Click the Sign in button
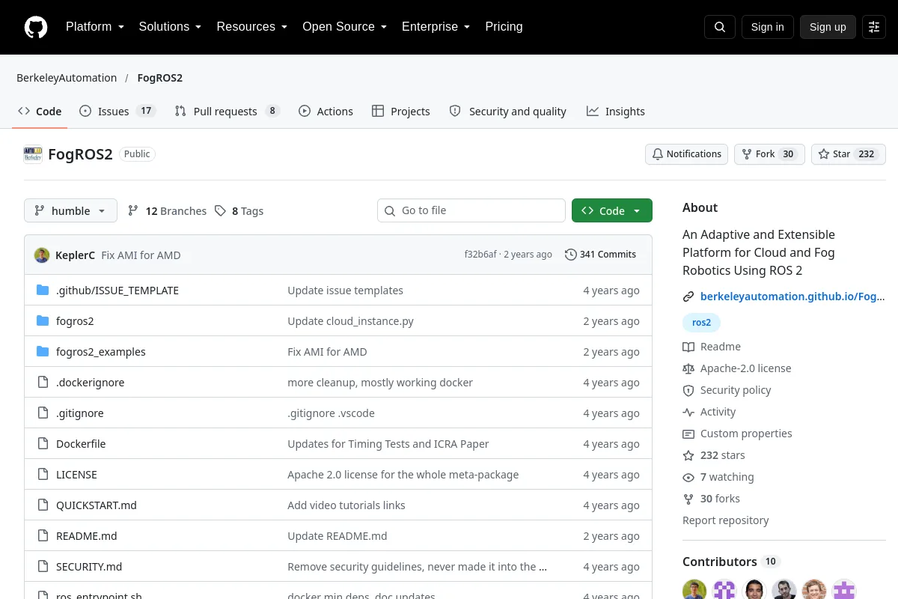 pos(767,27)
